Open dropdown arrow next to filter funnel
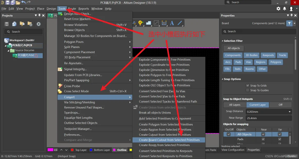The width and height of the screenshot is (299, 159). (x=294, y=23)
